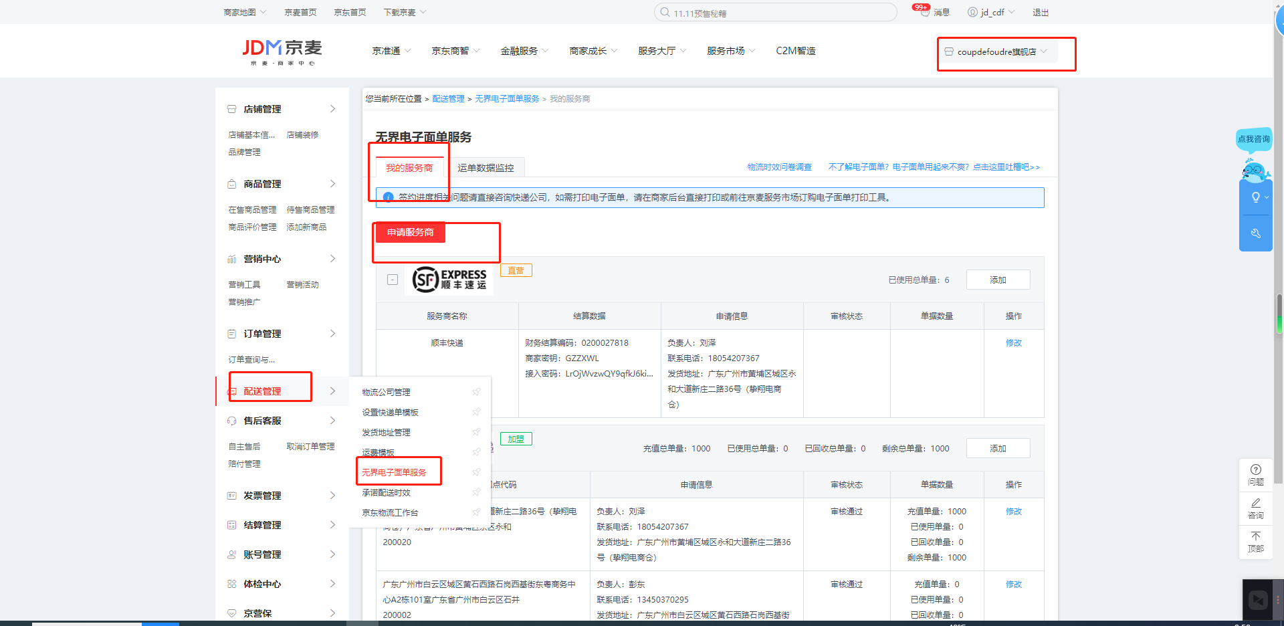This screenshot has width=1284, height=626.
Task: Click the JDM 京麦 logo
Action: pyautogui.click(x=282, y=52)
